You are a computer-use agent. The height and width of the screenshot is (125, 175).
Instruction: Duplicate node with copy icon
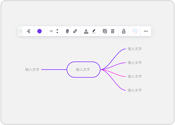tap(105, 31)
